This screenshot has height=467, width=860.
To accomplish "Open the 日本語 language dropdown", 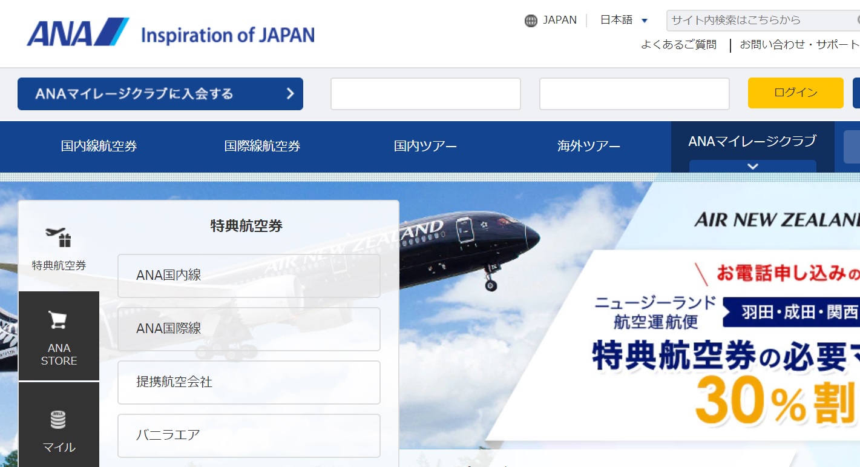I will tap(624, 20).
